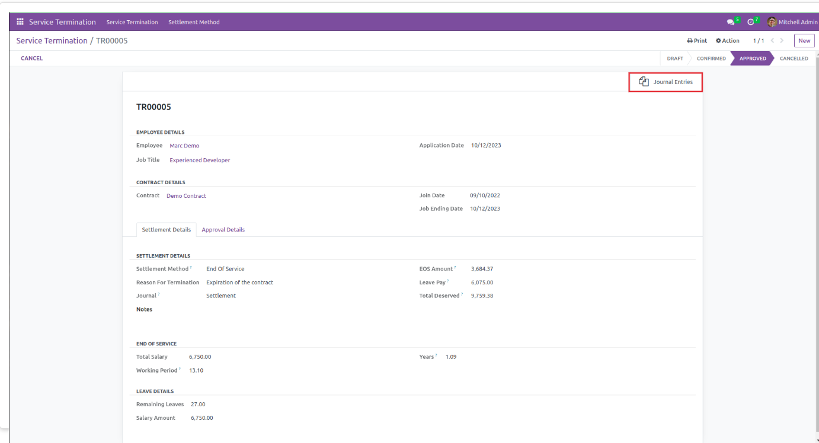
Task: Go to the next record with the right pager arrow
Action: (x=782, y=41)
